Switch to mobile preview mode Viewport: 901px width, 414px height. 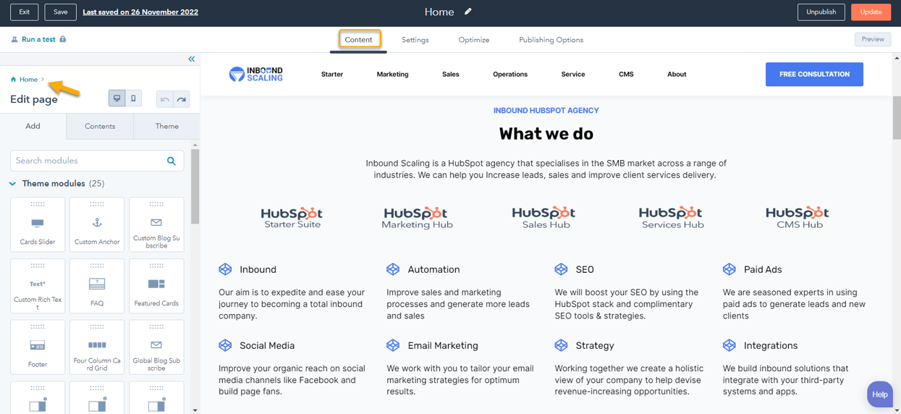point(133,98)
